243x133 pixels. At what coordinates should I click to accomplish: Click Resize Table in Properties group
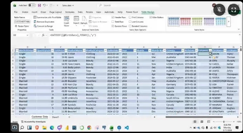tap(22, 26)
